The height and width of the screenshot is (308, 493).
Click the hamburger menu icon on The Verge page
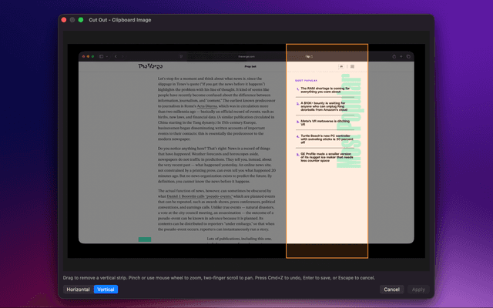[352, 67]
